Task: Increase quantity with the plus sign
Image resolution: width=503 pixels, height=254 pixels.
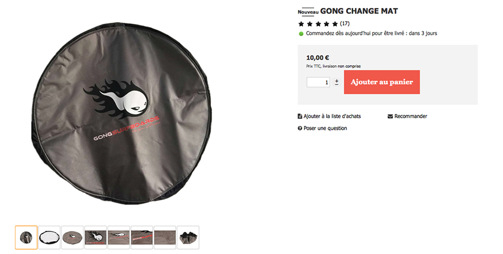Action: point(337,81)
